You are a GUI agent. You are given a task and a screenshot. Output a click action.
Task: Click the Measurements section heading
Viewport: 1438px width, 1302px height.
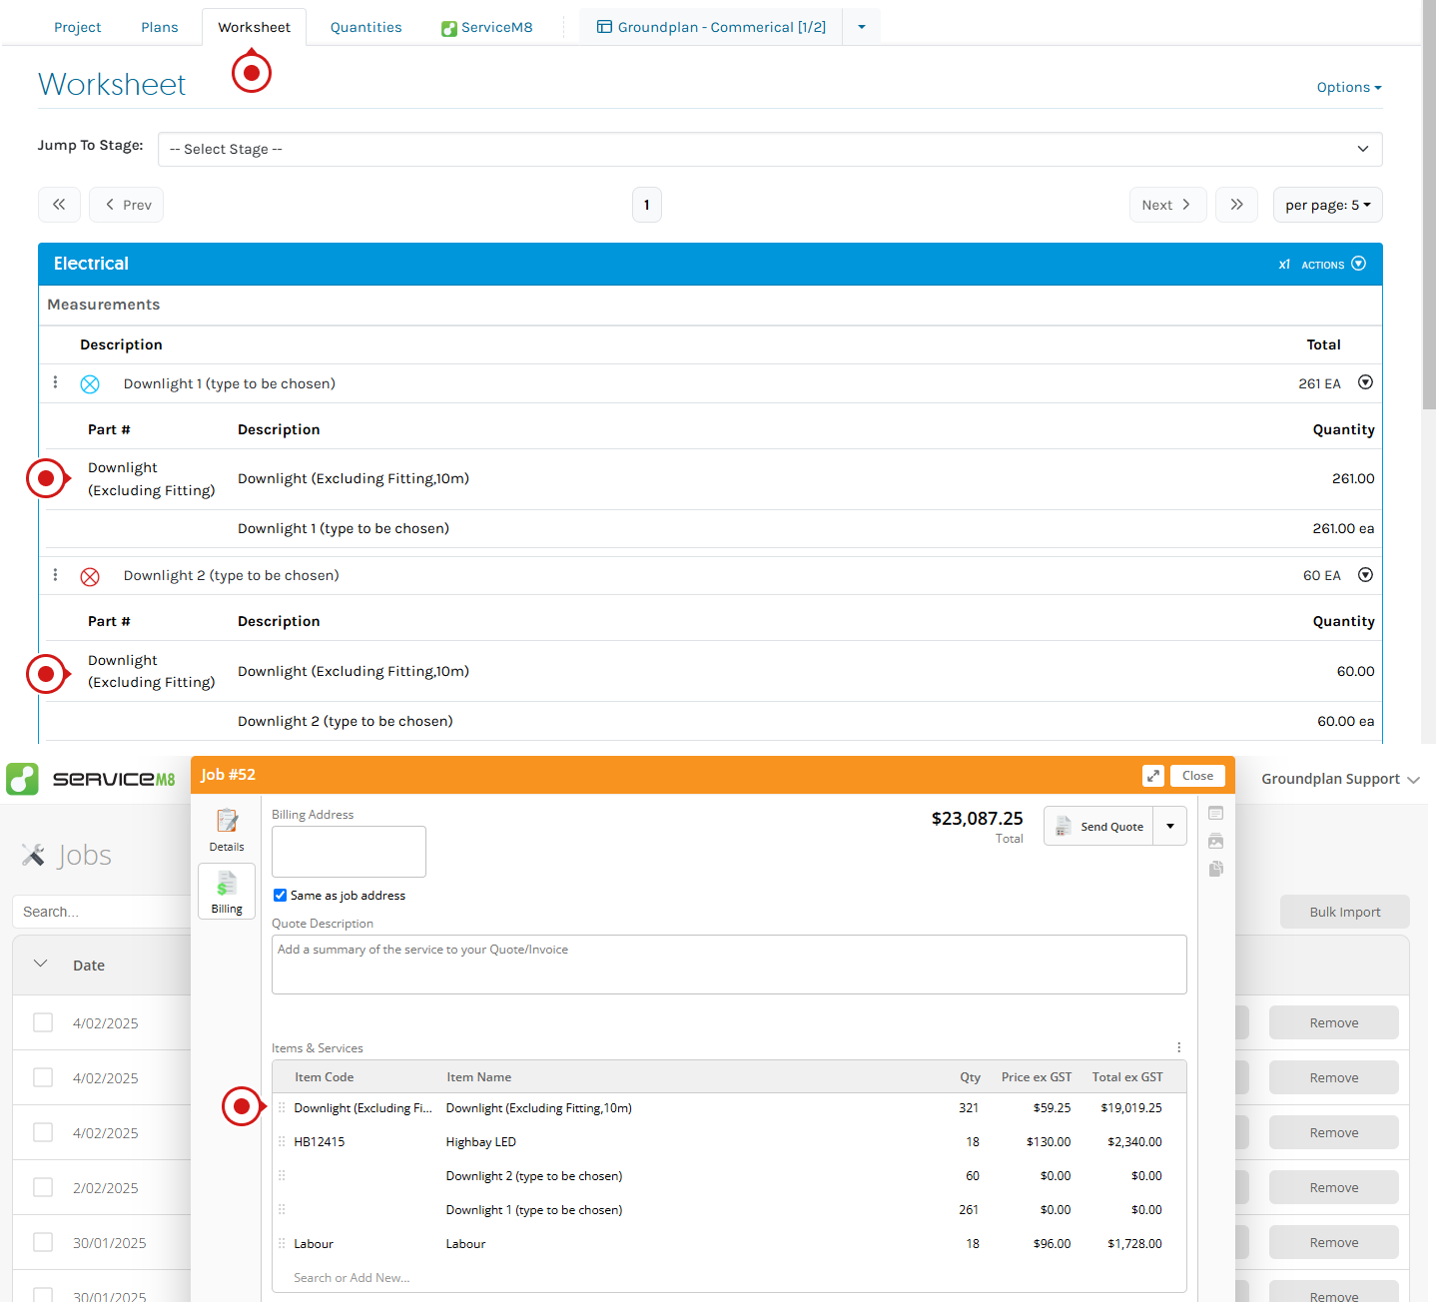[x=104, y=305]
